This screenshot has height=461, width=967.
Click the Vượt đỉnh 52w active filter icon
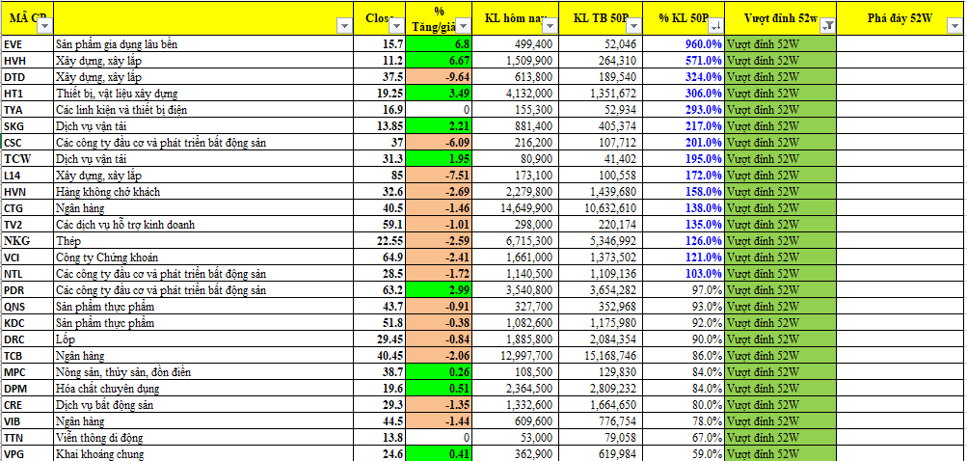point(829,27)
